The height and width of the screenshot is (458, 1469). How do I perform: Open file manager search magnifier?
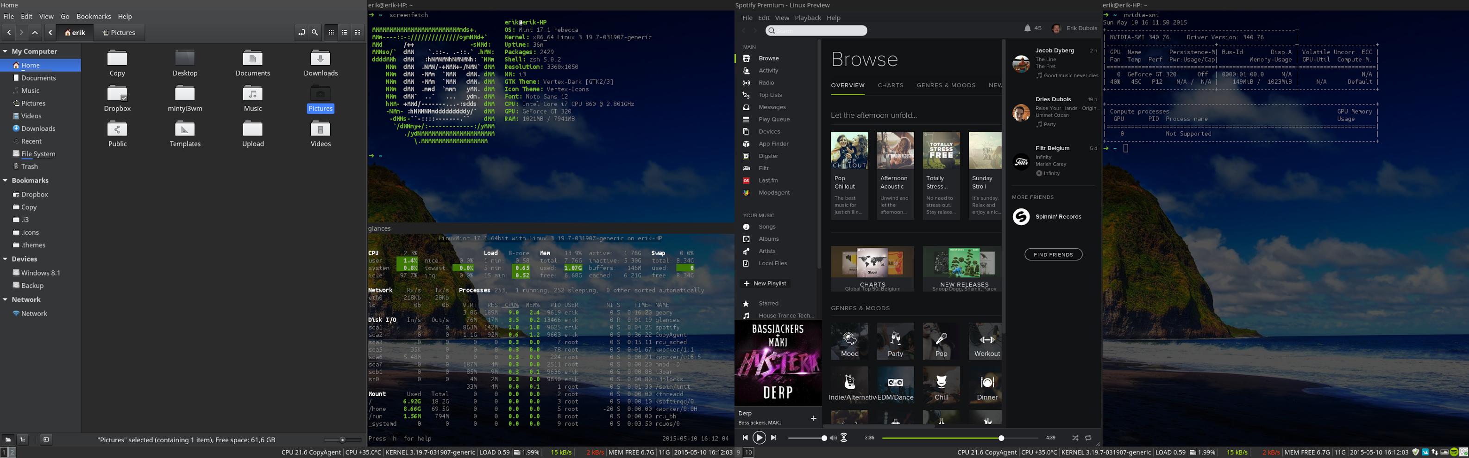315,32
